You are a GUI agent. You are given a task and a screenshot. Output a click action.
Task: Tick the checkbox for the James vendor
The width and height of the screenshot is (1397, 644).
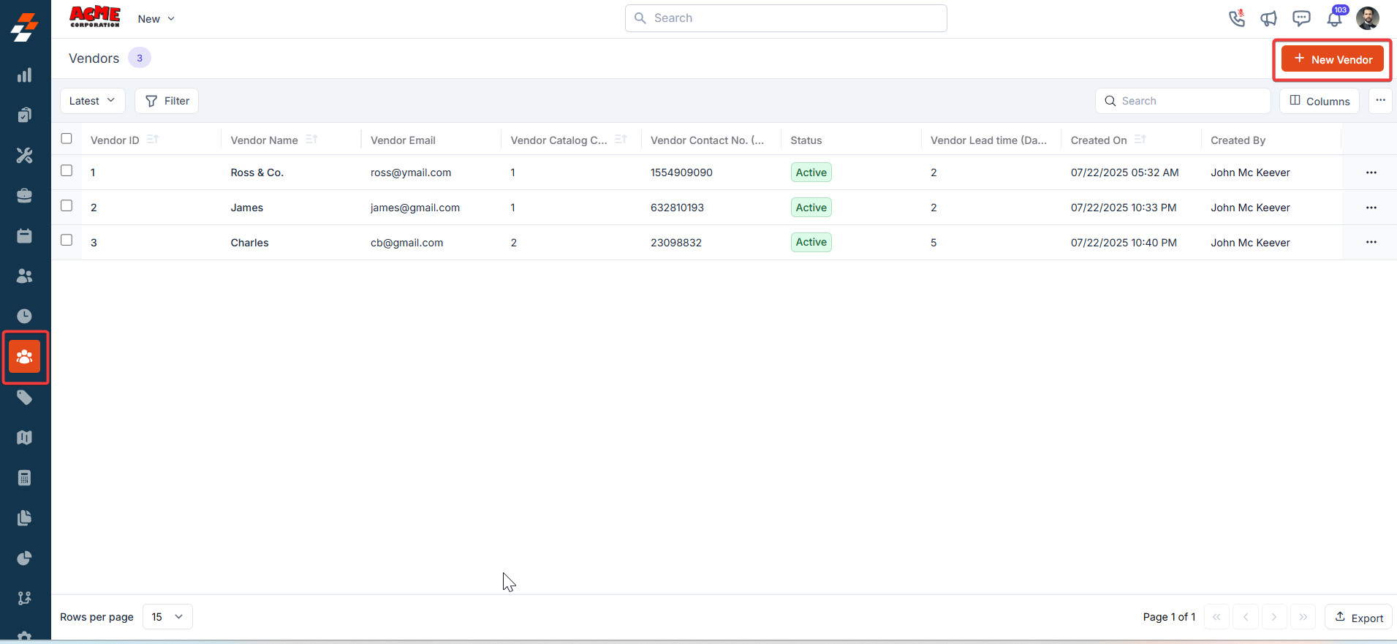(x=67, y=205)
